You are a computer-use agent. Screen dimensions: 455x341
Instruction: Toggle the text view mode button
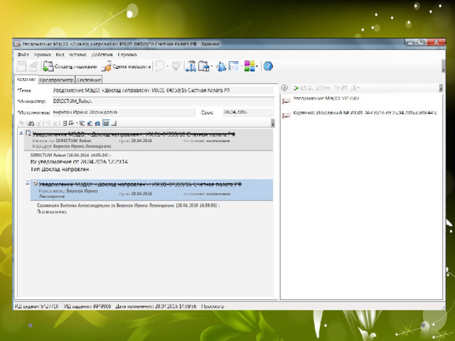click(x=105, y=124)
